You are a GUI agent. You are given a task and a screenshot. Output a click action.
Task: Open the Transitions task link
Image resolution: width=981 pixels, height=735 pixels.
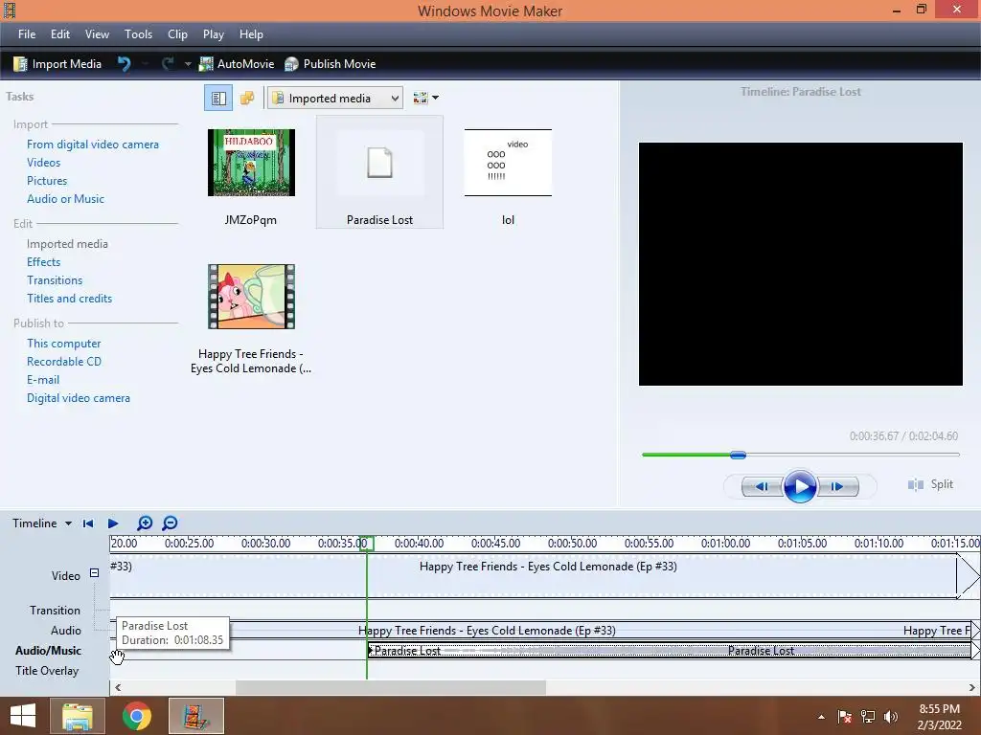[55, 280]
